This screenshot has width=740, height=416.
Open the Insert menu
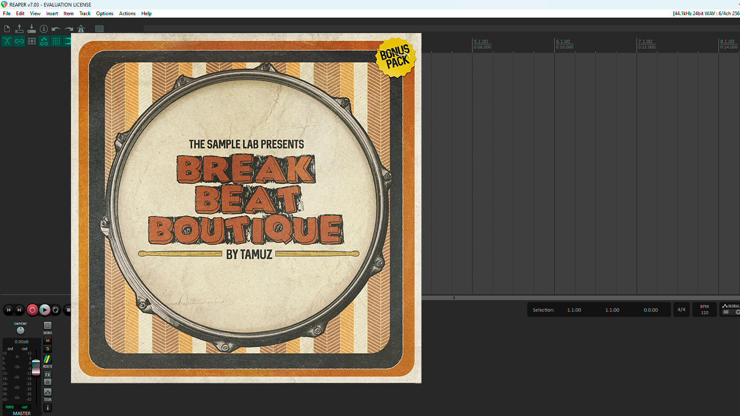point(52,14)
